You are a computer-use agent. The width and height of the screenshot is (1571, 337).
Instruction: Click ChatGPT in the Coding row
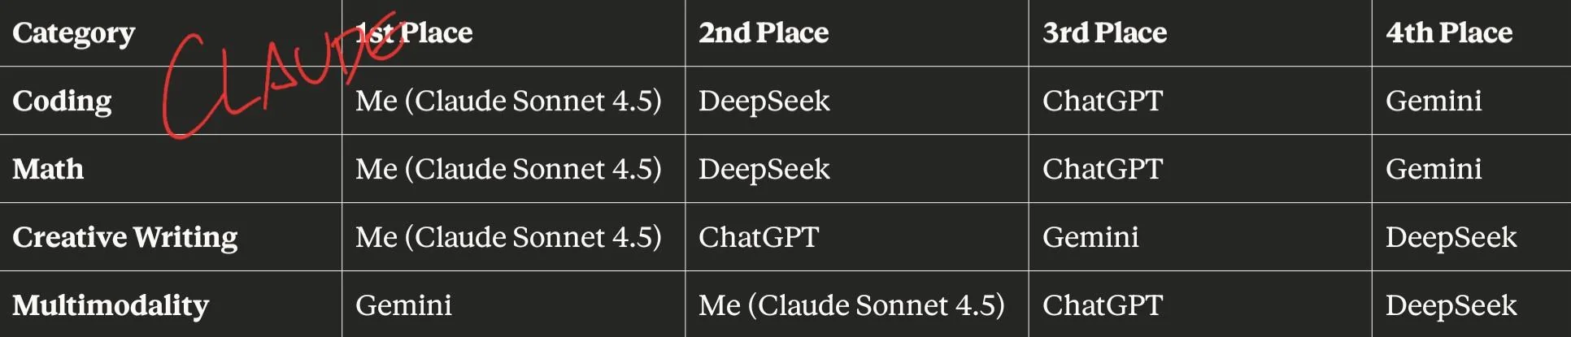tap(1103, 101)
